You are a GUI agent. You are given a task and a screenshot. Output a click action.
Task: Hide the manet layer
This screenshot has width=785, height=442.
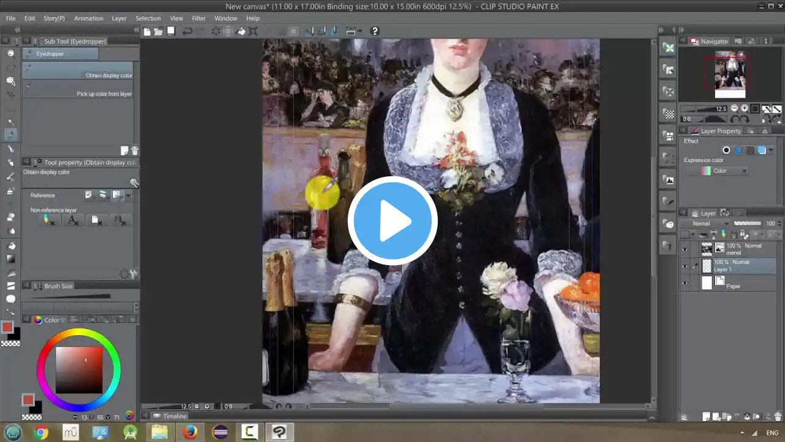point(684,249)
